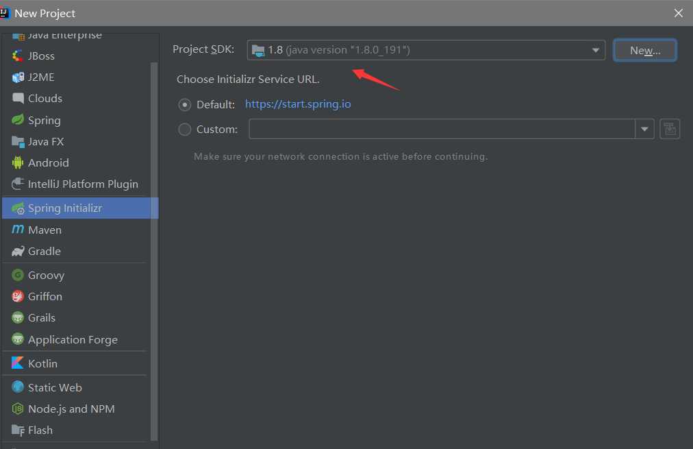Select Node.js and NPM entry
Screen dimensions: 693x449
pyautogui.click(x=77, y=409)
